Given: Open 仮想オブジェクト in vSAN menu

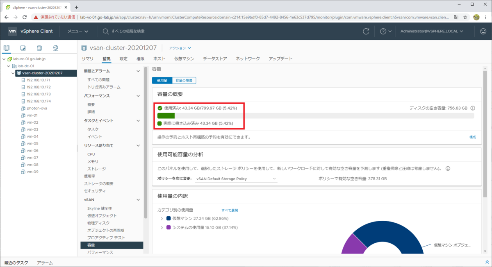Looking at the screenshot, I should (102, 216).
